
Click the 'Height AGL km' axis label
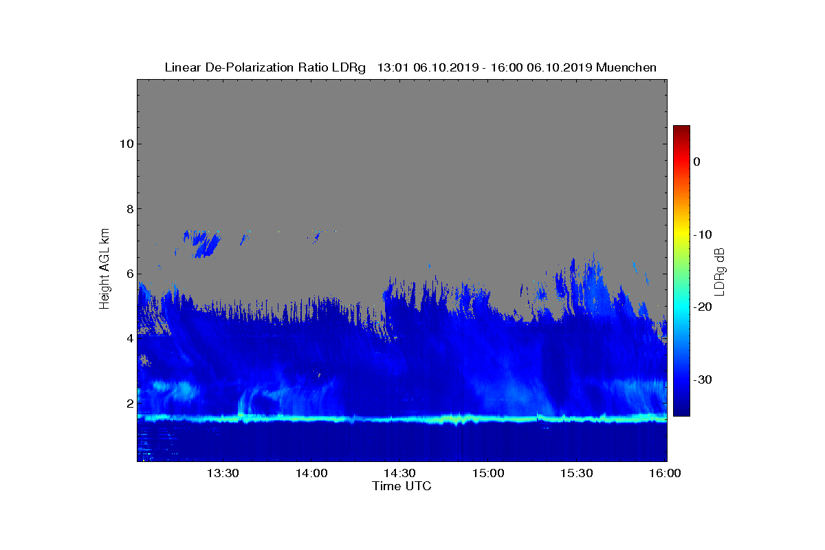tap(104, 270)
